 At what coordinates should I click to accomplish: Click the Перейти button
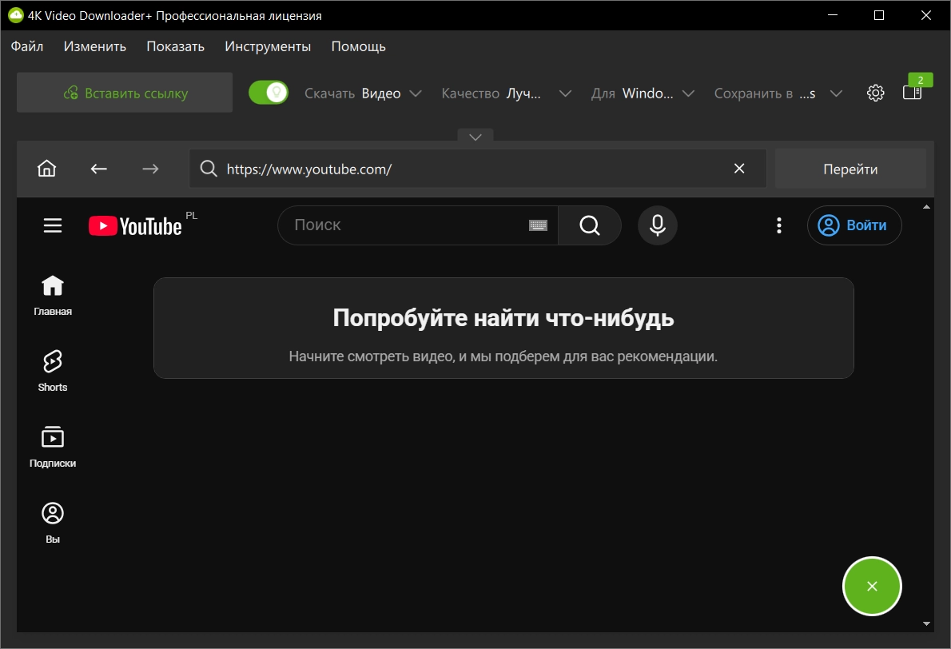tap(850, 169)
